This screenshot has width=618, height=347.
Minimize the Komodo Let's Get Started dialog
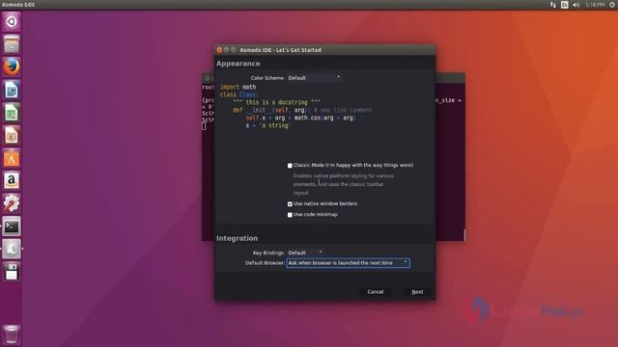226,50
